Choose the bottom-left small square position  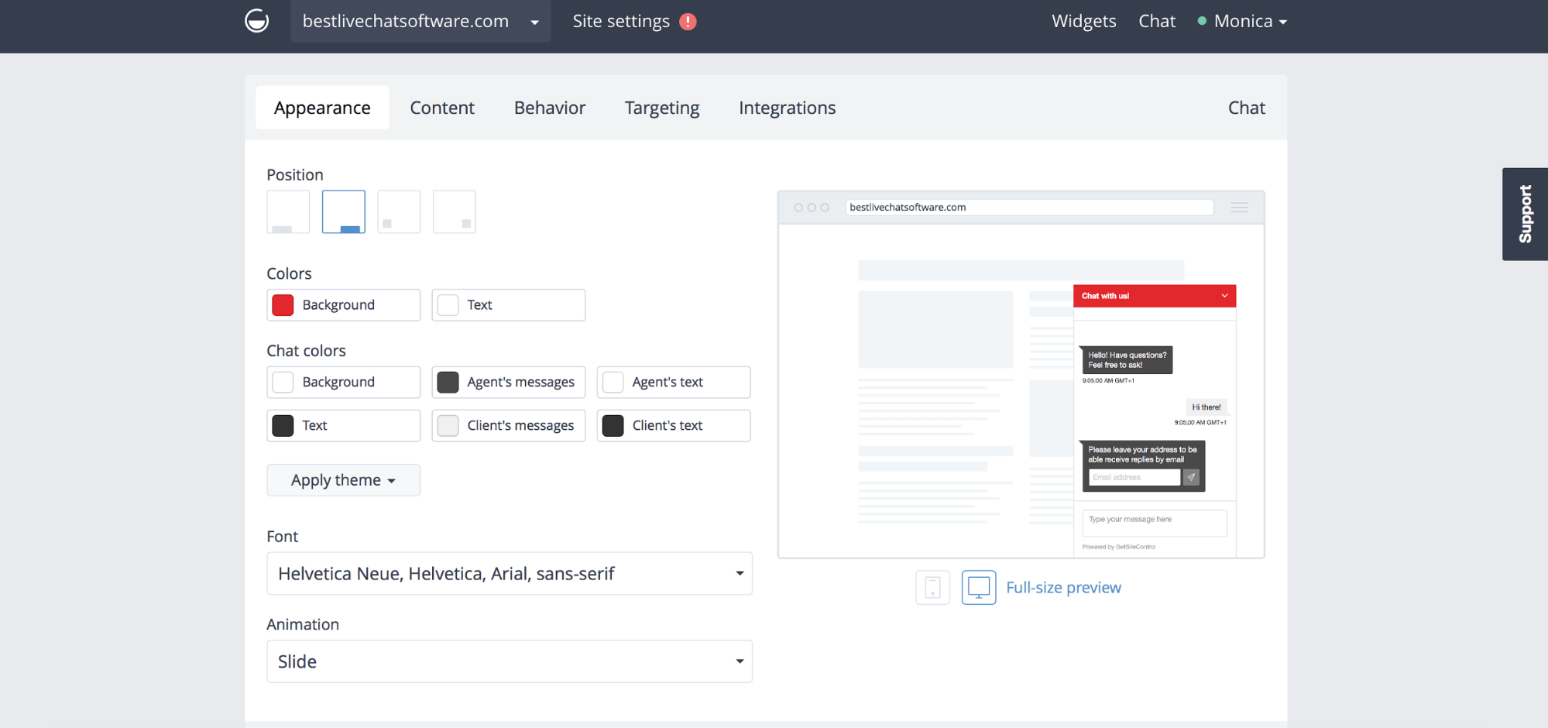point(399,212)
